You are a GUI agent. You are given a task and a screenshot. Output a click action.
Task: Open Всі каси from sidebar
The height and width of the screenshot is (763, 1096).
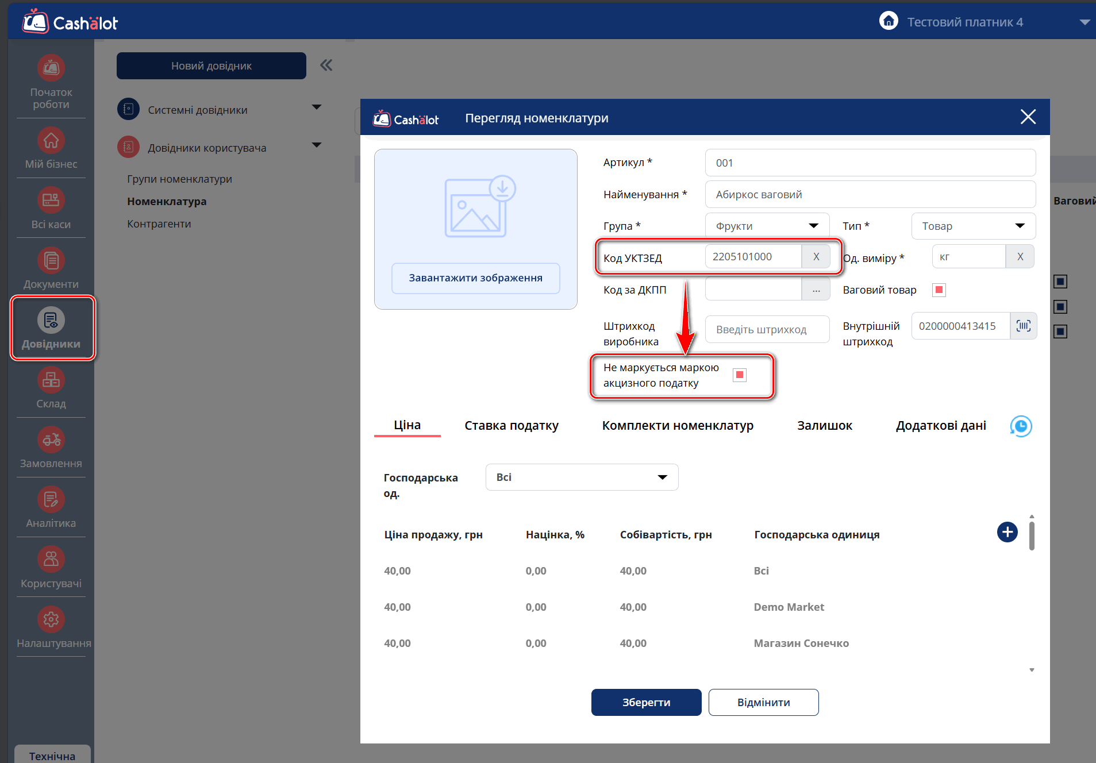click(51, 201)
